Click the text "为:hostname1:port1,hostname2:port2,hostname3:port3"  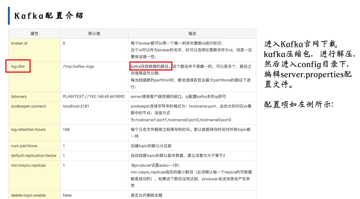(181, 120)
